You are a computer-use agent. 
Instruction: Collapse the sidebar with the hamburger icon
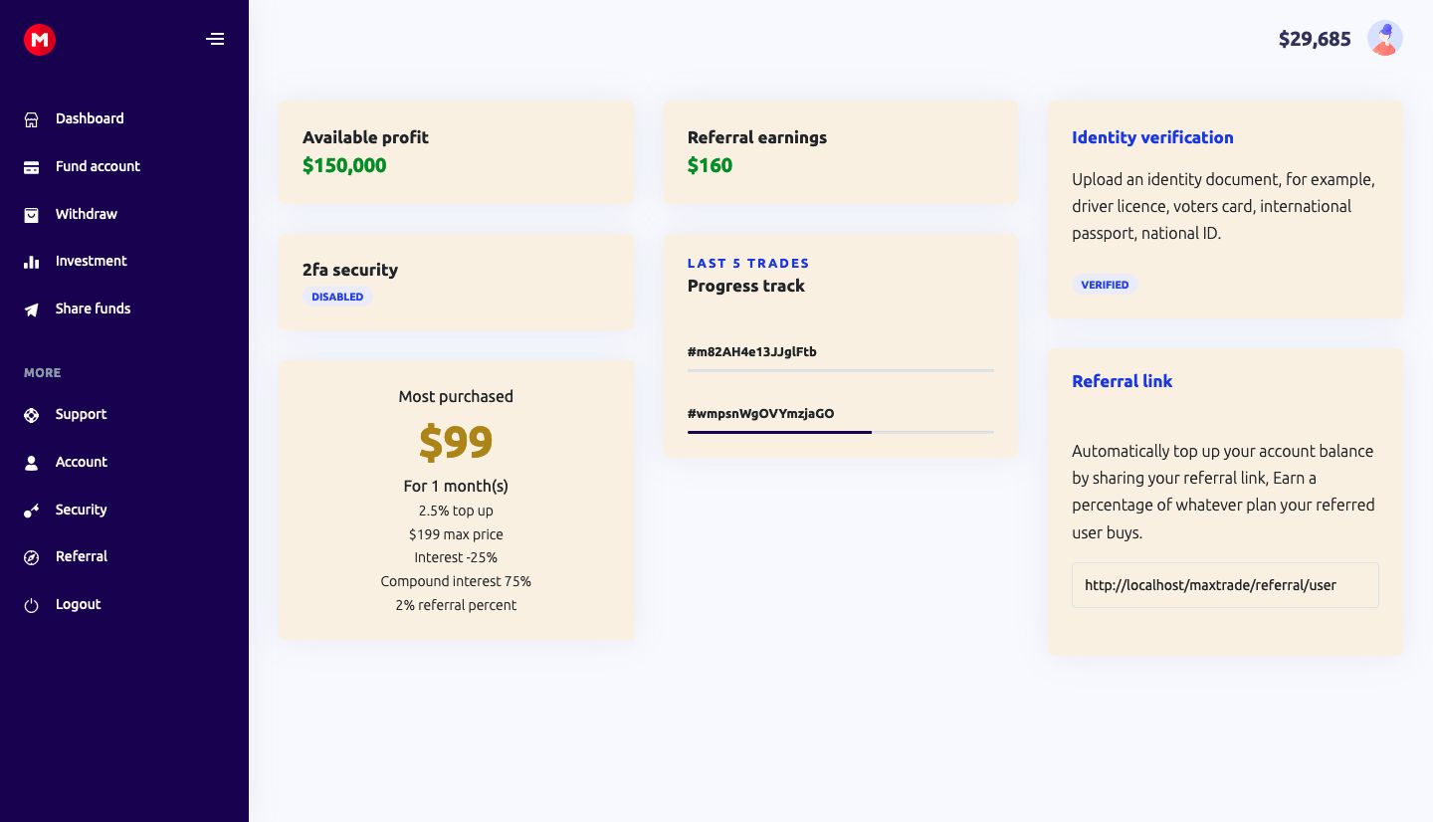(215, 40)
